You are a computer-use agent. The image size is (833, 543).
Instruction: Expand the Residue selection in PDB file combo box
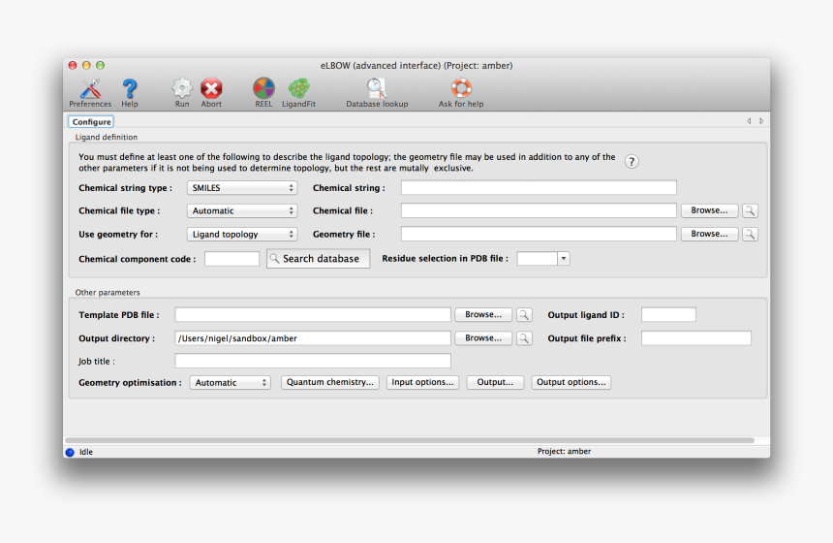[x=563, y=259]
